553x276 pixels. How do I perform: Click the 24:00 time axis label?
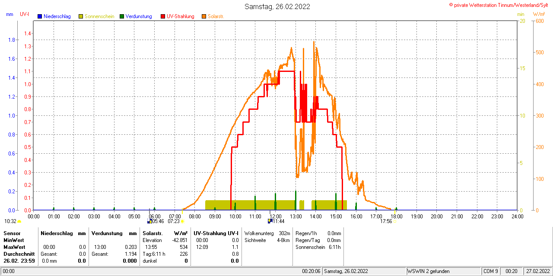pyautogui.click(x=517, y=216)
